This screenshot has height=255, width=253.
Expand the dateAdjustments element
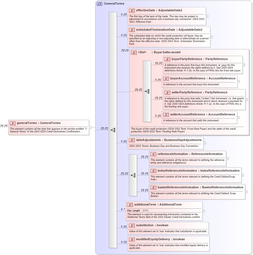pos(204,143)
